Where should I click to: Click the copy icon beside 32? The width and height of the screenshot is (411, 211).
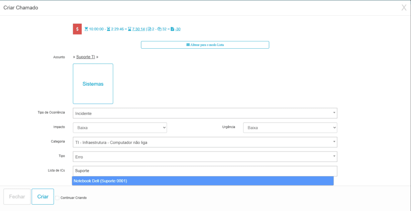point(159,29)
